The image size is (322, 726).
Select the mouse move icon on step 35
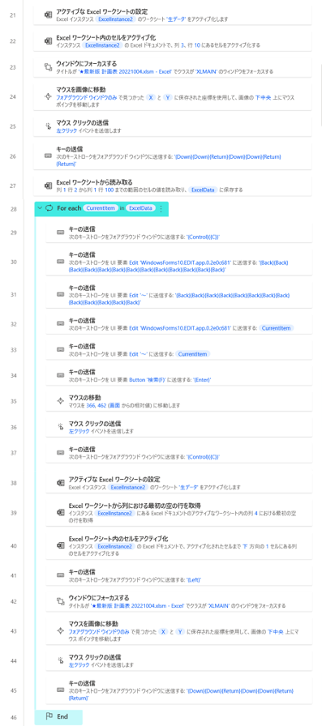60,401
